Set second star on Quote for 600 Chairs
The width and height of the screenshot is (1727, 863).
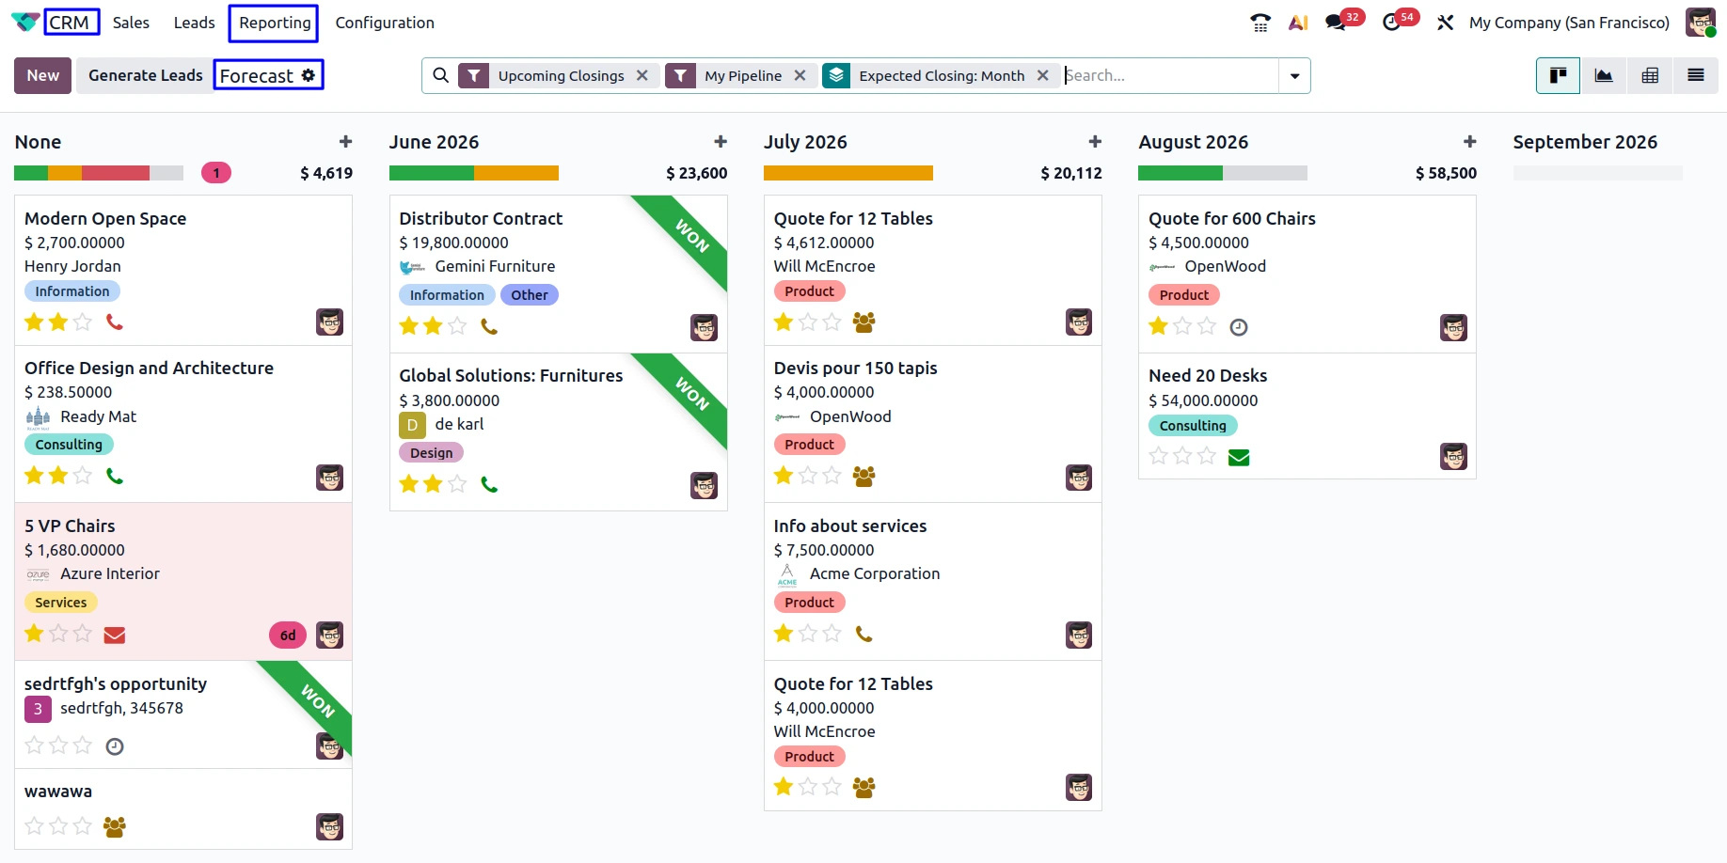[x=1182, y=326]
